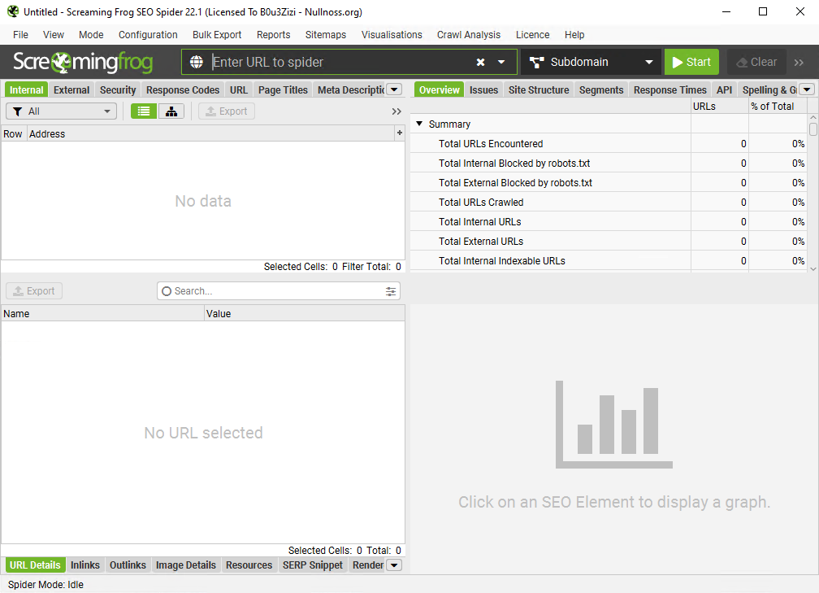Open the Sitemaps menu
Screen dimensions: 819x593
[325, 34]
